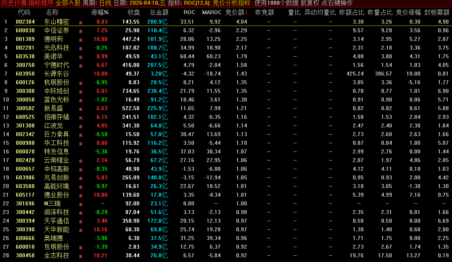Click 竞价分析指标 in the title bar
This screenshot has height=262, width=452.
click(231, 3)
